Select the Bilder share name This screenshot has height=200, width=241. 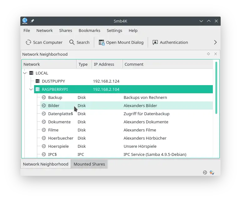tap(54, 105)
